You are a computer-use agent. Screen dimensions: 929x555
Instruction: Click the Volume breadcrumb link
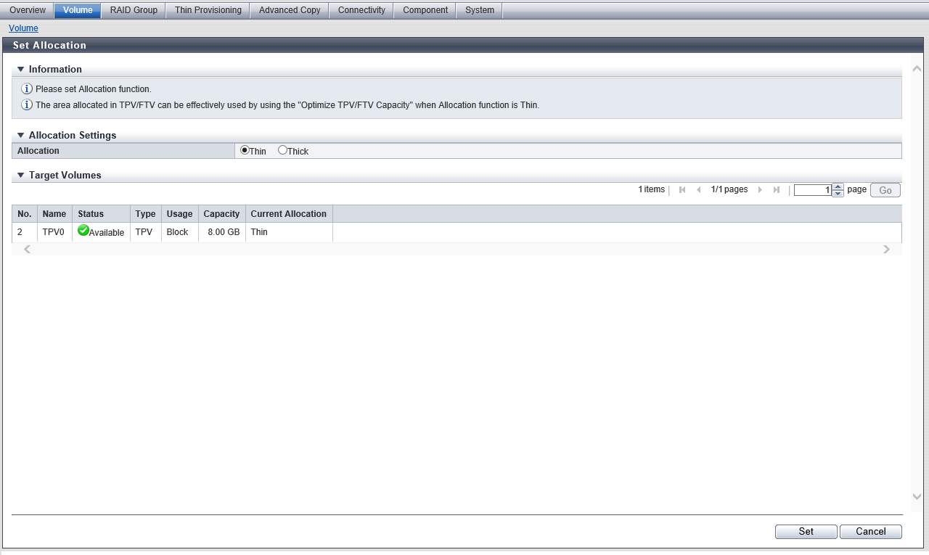point(23,28)
